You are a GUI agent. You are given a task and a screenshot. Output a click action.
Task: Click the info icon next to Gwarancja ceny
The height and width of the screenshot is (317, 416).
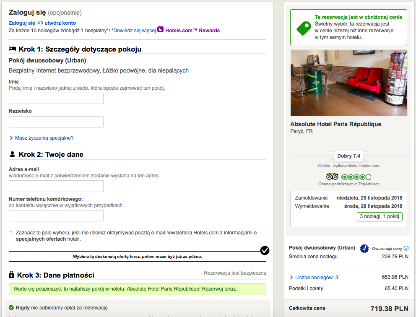406,248
